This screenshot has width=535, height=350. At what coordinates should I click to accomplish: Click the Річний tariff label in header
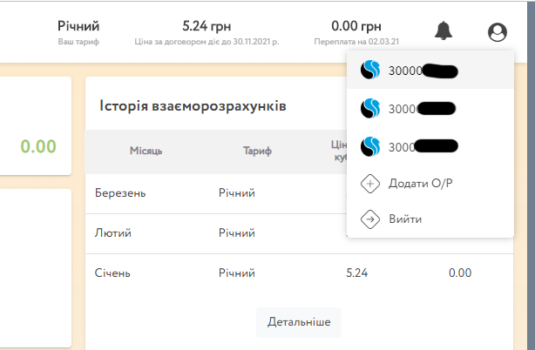tap(78, 26)
